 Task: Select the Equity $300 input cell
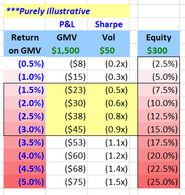tap(159, 51)
